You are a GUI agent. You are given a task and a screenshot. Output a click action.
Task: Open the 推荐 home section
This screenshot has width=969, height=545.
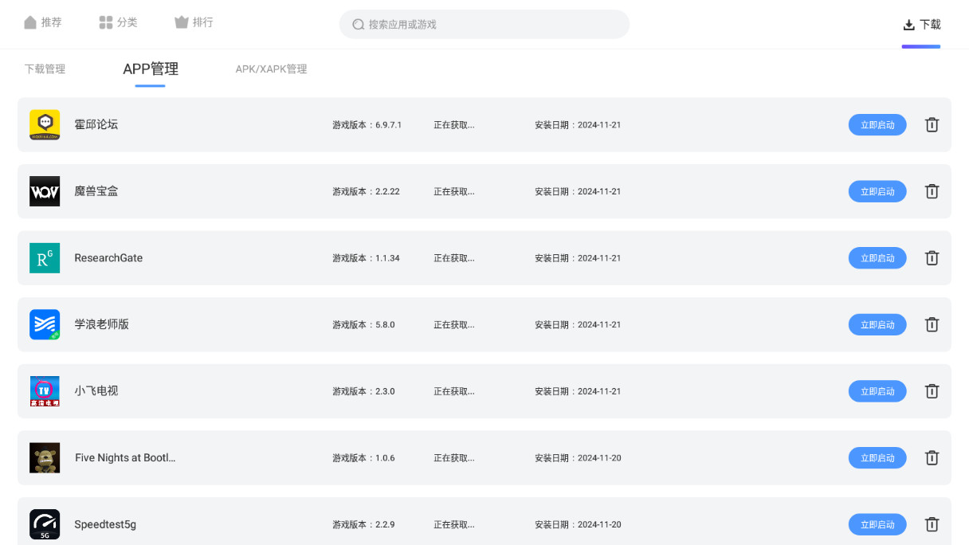click(x=42, y=22)
